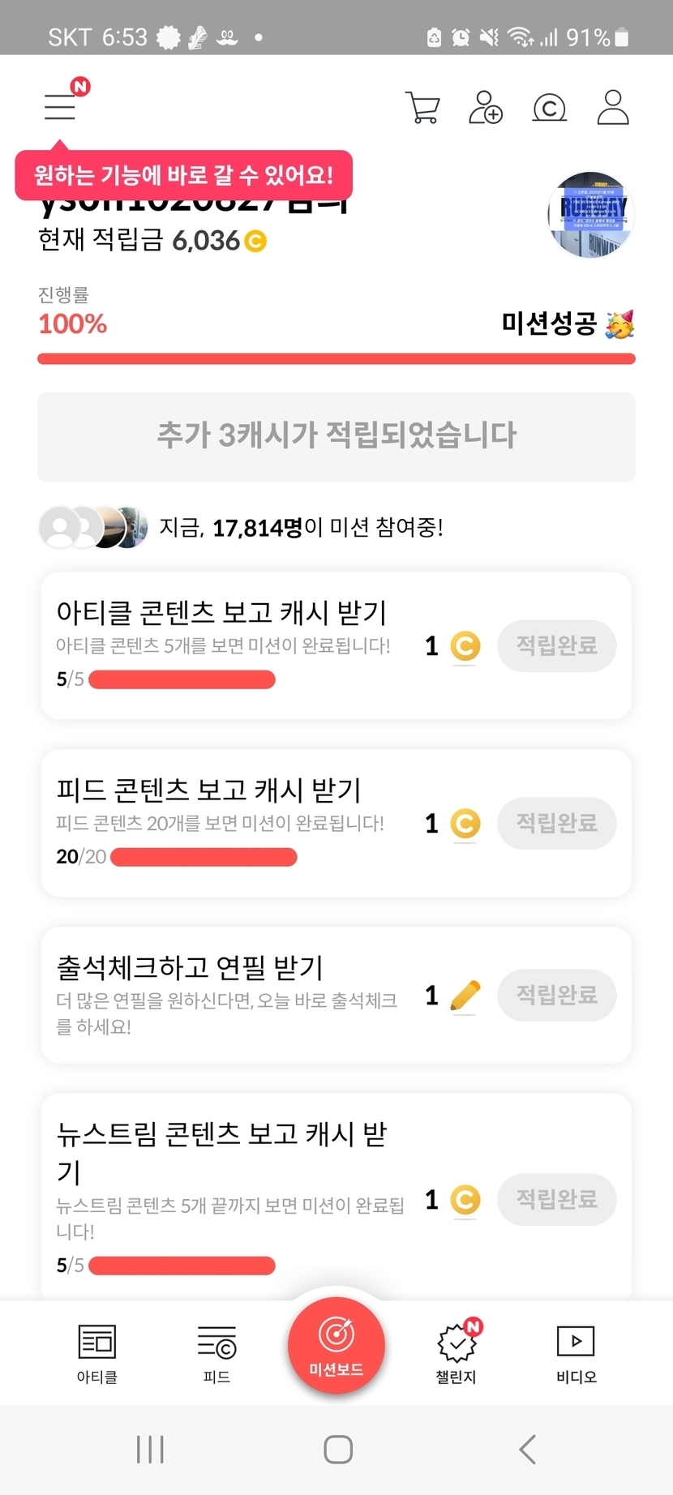673x1495 pixels.
Task: Tap the coin beside current savings 6,036
Action: point(255,241)
